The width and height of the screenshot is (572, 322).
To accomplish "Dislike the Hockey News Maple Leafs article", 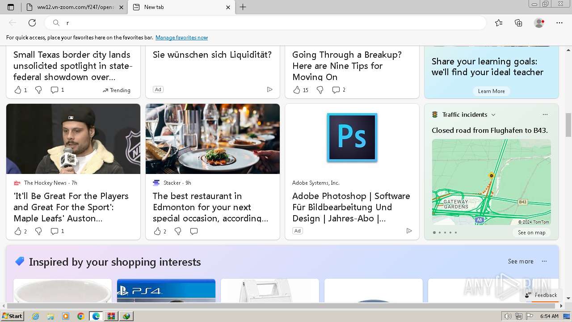I will (x=38, y=231).
